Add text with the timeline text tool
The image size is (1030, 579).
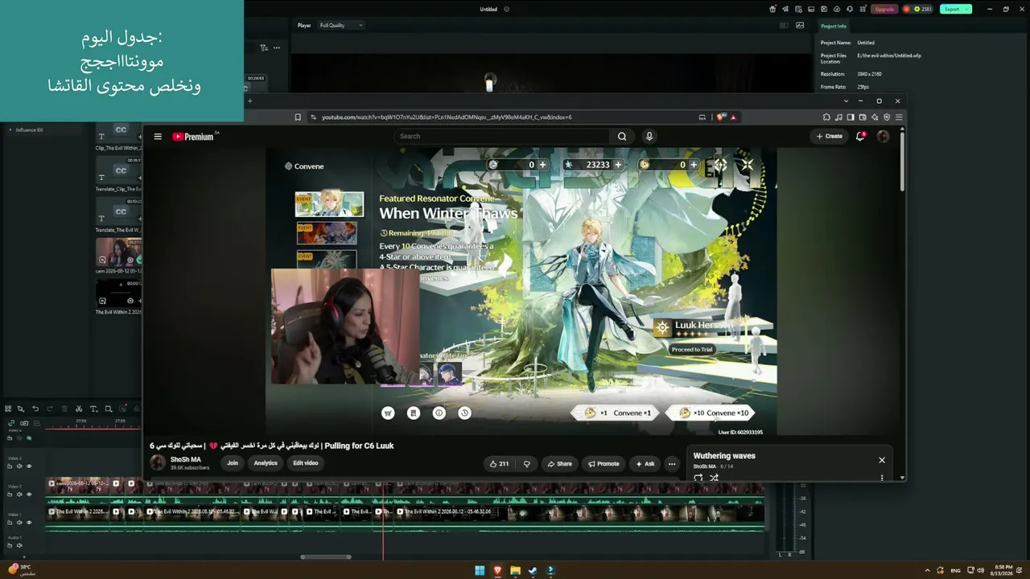tap(93, 409)
